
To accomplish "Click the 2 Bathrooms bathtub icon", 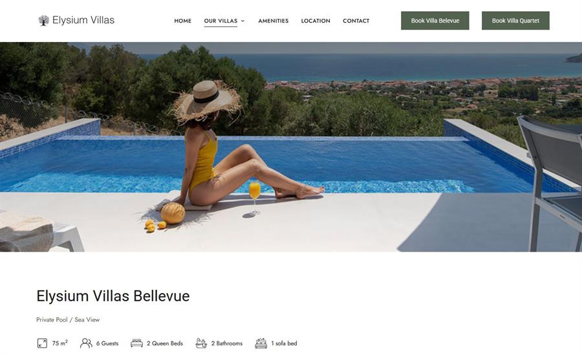I will [201, 343].
